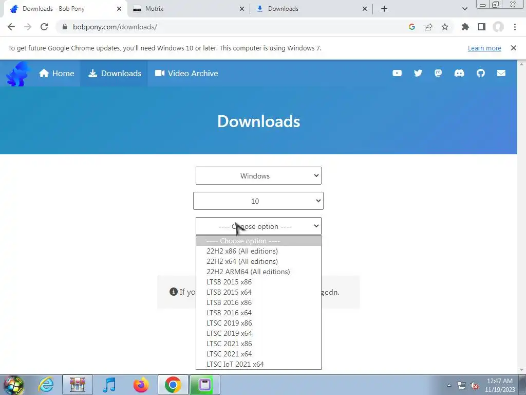The image size is (526, 395).
Task: Select LTSC 2021 x64 option
Action: 258,354
